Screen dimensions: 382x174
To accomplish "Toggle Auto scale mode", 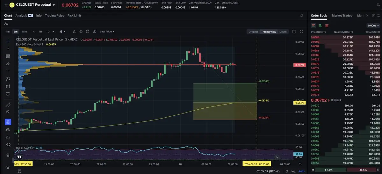I will [301, 171].
